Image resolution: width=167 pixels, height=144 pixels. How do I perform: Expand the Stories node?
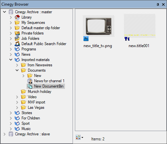(11, 113)
